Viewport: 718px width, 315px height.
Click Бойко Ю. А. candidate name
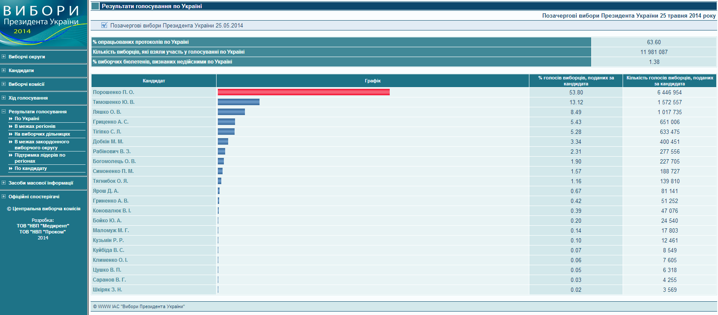pos(107,221)
